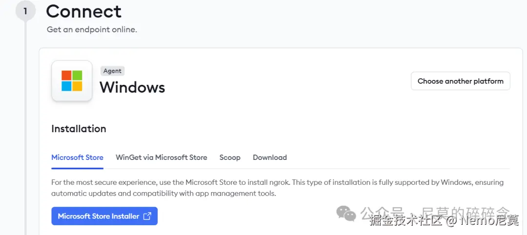Switch to the Microsoft Store tab
Screen dimensions: 527x235
tap(77, 157)
